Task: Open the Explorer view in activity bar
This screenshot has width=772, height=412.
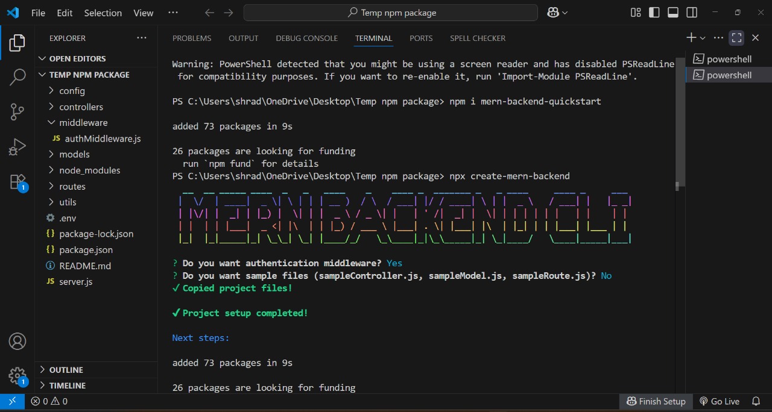Action: [x=17, y=43]
